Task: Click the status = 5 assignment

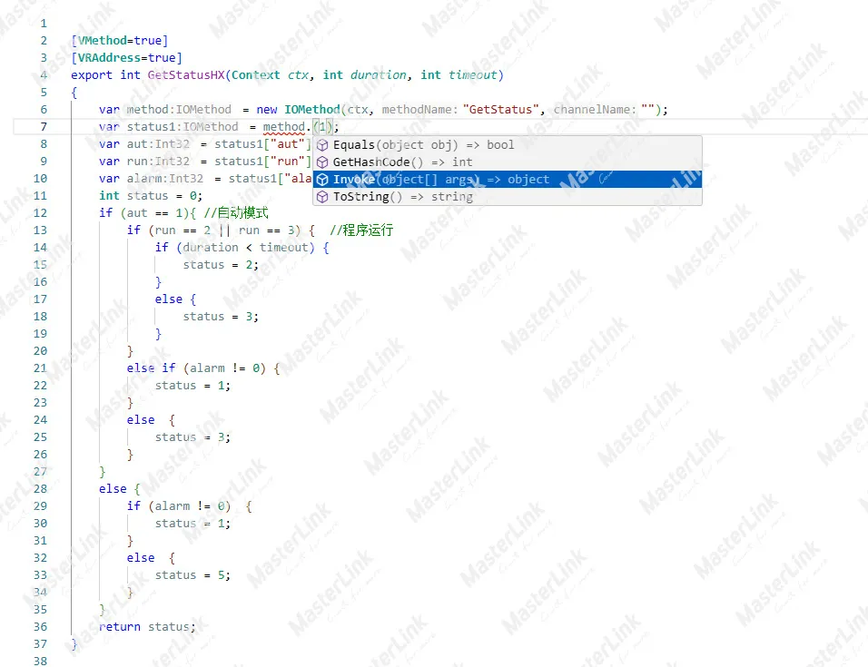Action: tap(192, 575)
